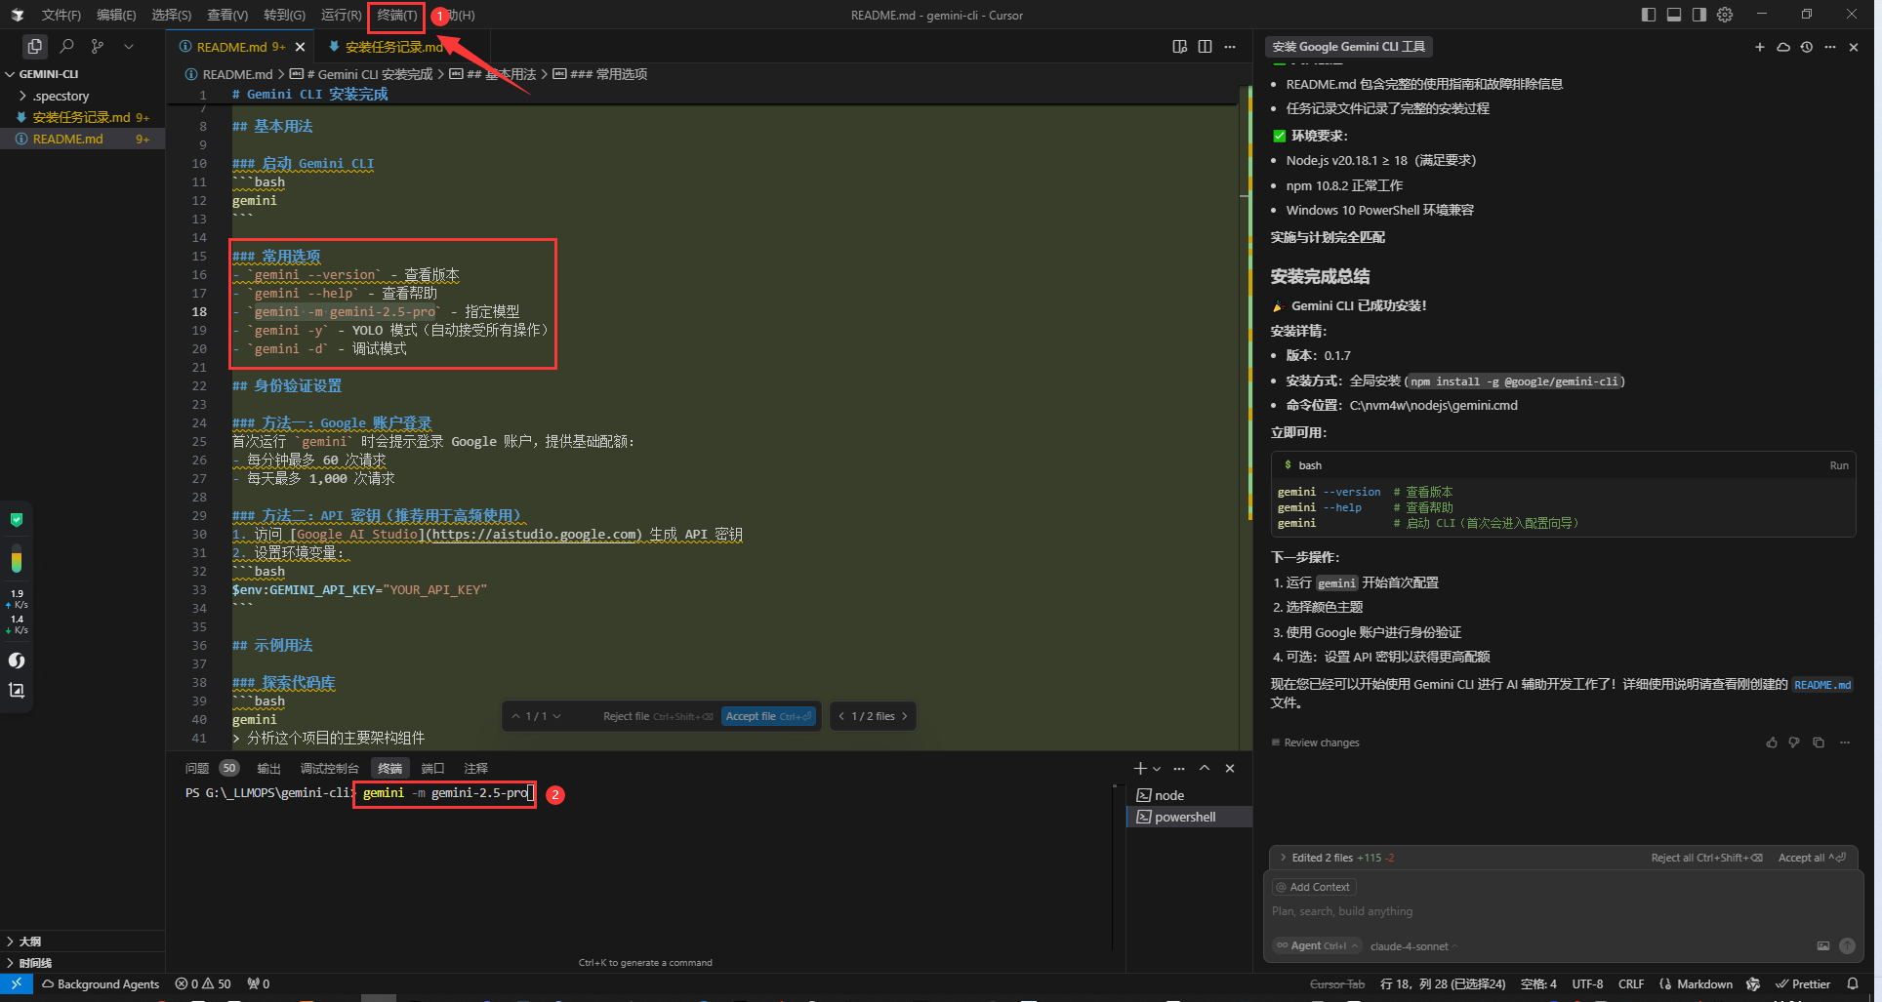
Task: Open the 文件(F) menu
Action: coord(61,15)
